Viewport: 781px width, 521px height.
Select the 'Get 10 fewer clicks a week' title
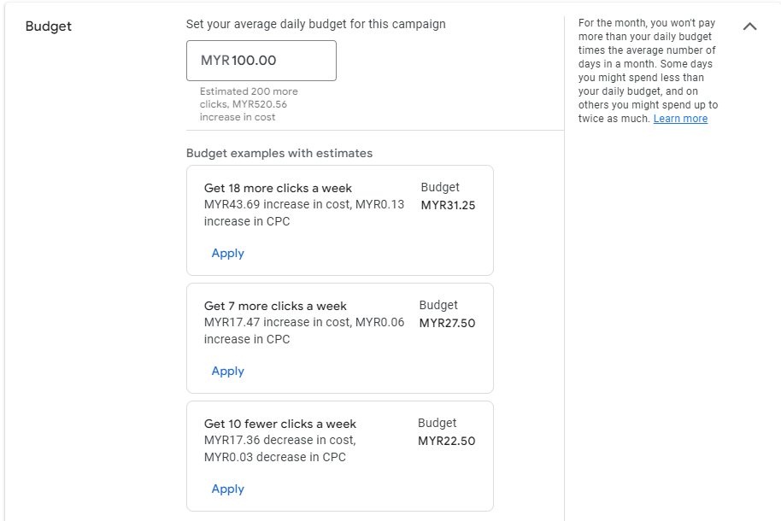tap(279, 424)
